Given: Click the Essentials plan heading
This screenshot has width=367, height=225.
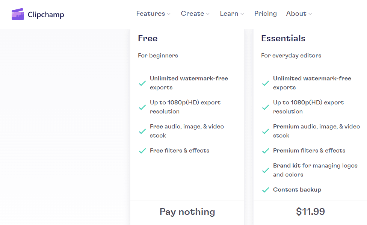Looking at the screenshot, I should tap(283, 38).
